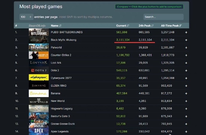
Task: Open the Goose Goose Duck name link
Action: (x=63, y=124)
